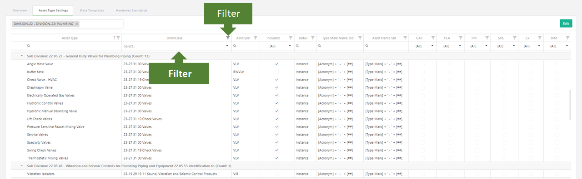Click the division tag selector box

tap(67, 24)
